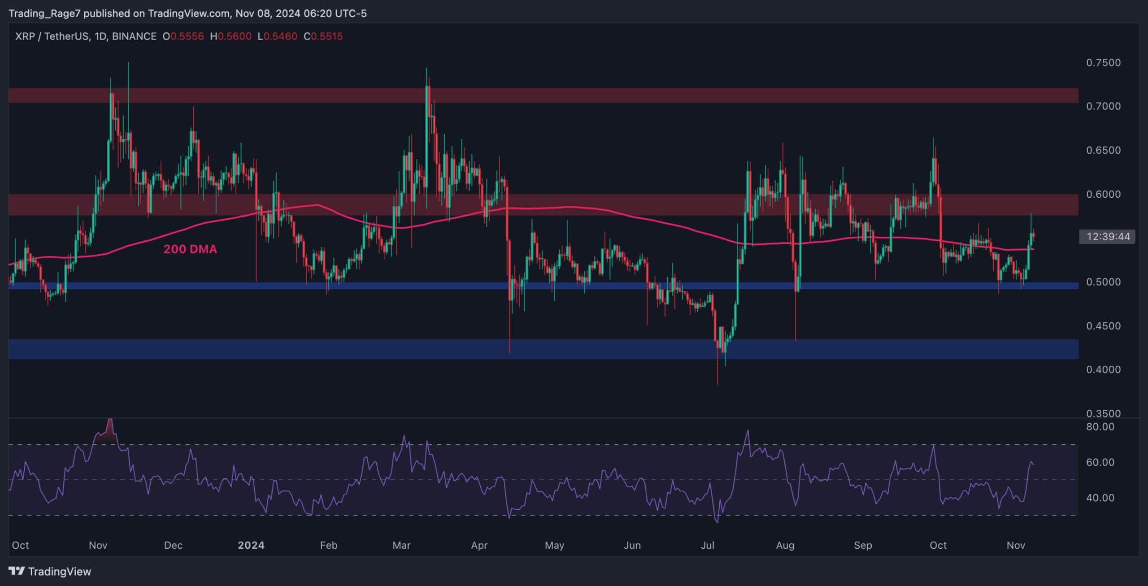1148x586 pixels.
Task: Click the 0.5000 price axis label
Action: tap(1103, 282)
